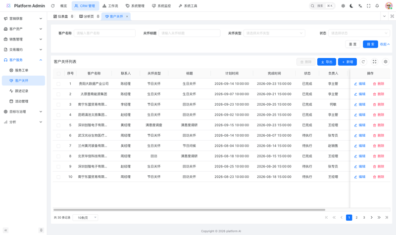Refresh the customer care list table
This screenshot has height=235, width=396.
click(x=363, y=62)
